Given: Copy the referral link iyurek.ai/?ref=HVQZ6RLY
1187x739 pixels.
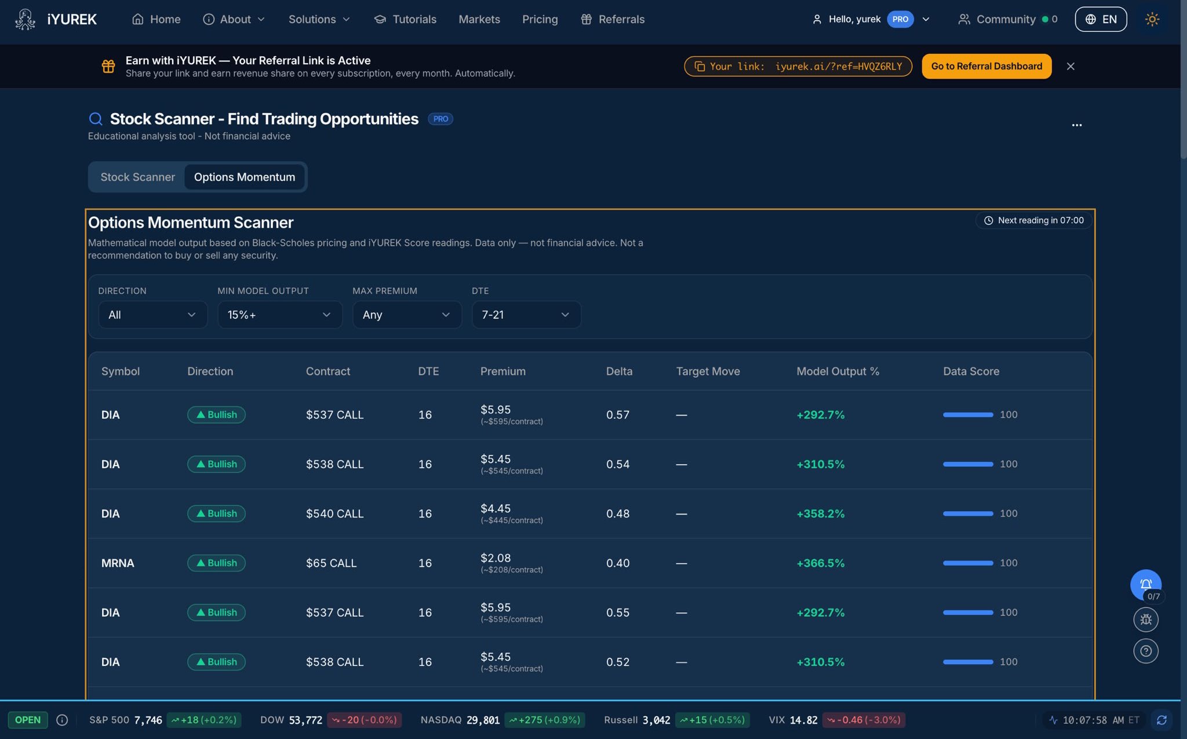Looking at the screenshot, I should pos(798,66).
